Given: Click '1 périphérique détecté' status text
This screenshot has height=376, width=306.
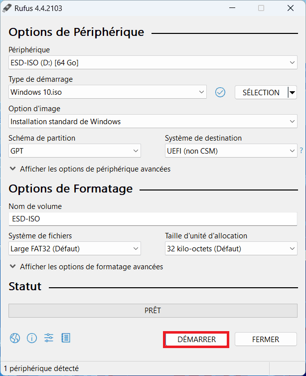Looking at the screenshot, I should [x=41, y=369].
